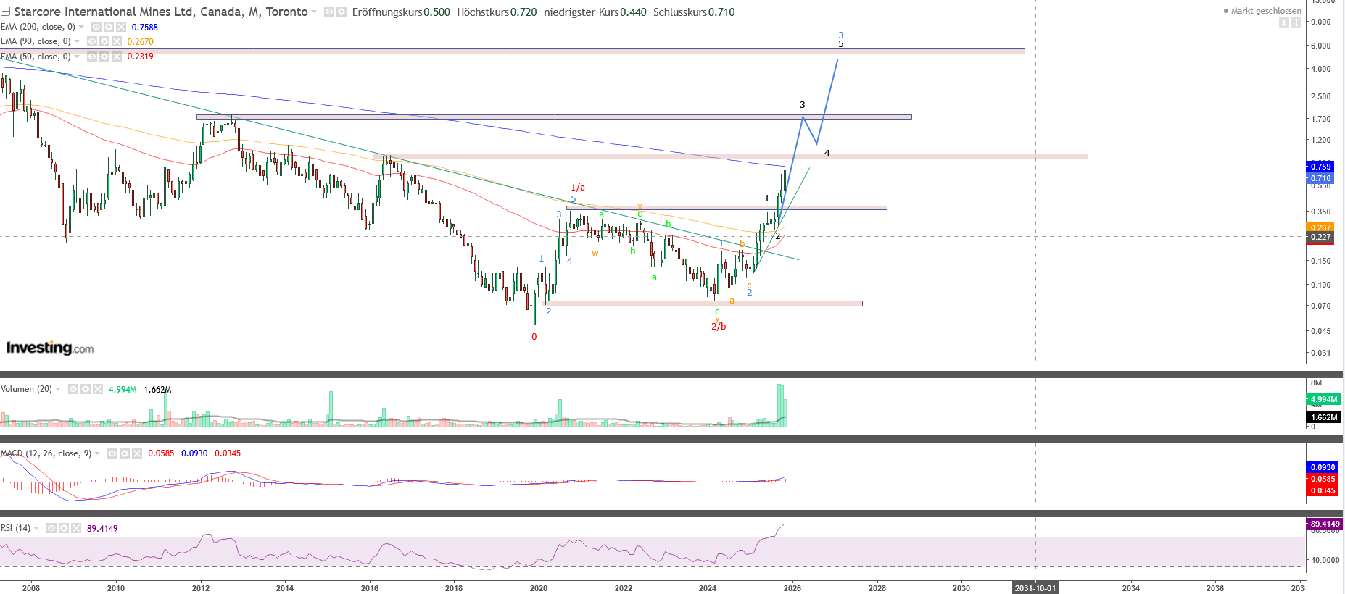Delete the Volumen indicator with X
This screenshot has width=1345, height=594.
point(98,389)
